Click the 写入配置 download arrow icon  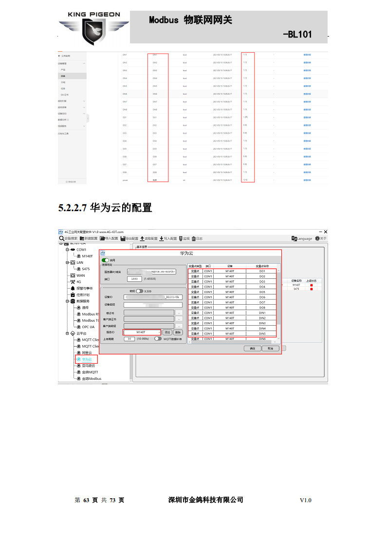(x=162, y=238)
